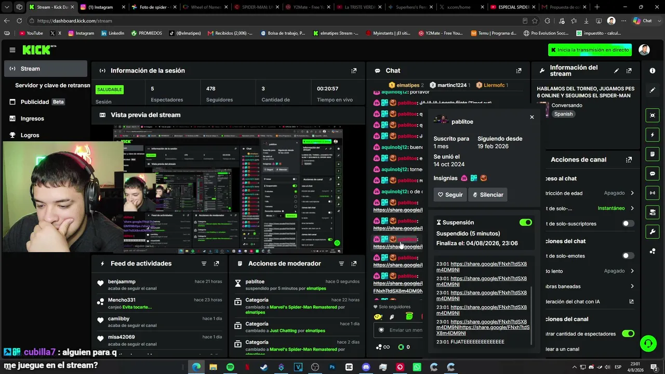Pop out the Información del stream panel

(629, 71)
